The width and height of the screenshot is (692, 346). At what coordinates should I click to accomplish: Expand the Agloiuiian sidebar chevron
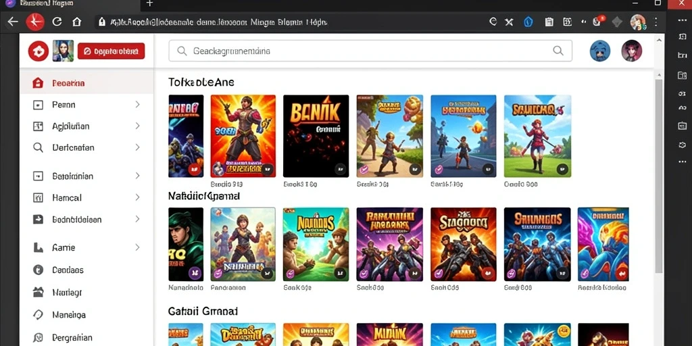(137, 126)
